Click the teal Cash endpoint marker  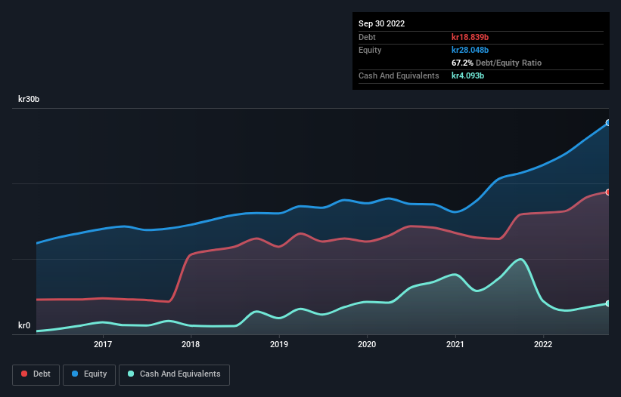pyautogui.click(x=608, y=303)
